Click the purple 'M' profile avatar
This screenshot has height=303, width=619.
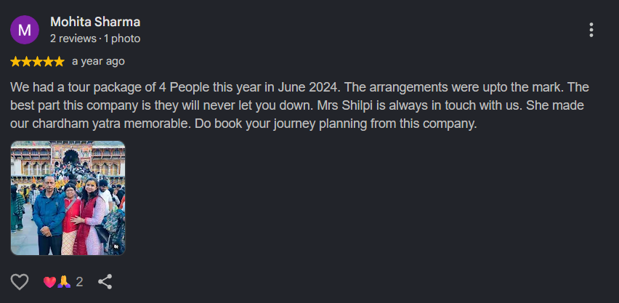(25, 30)
